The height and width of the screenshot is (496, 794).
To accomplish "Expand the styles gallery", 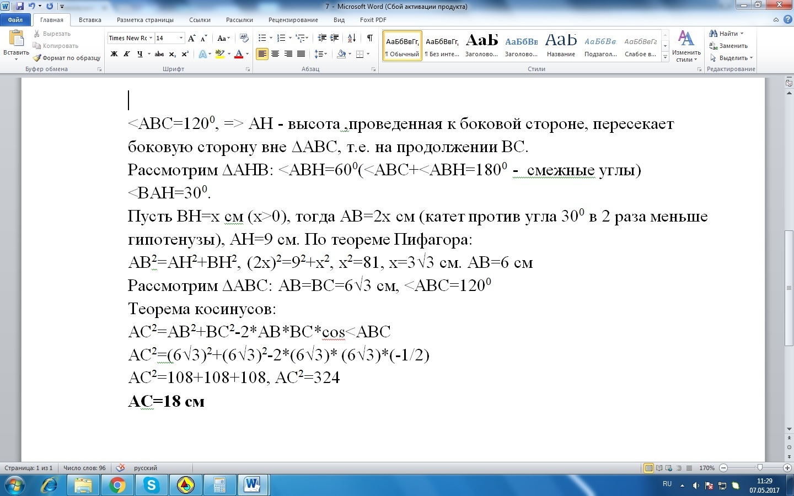I will click(x=666, y=57).
